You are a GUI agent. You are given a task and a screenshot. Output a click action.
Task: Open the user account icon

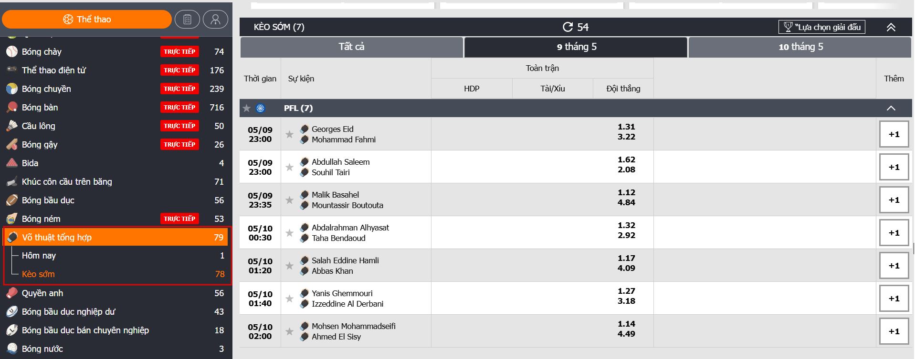pyautogui.click(x=215, y=20)
